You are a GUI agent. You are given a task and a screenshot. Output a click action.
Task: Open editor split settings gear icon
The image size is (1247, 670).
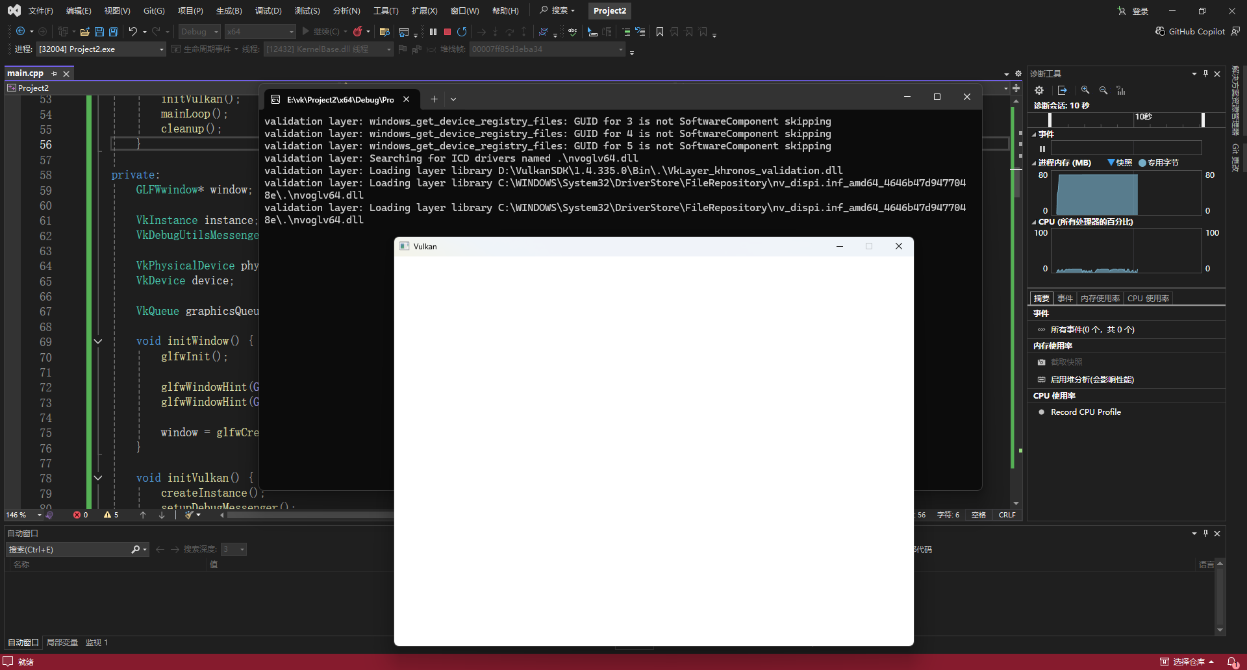[1018, 73]
